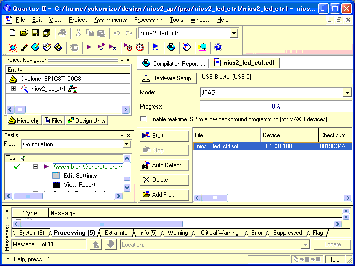Select nios2_led_ctrl.sof file row

coord(272,146)
